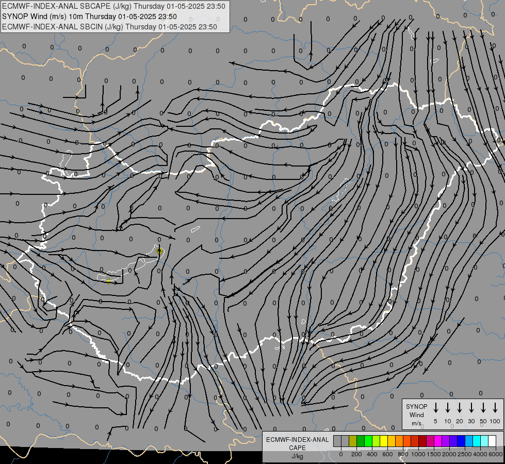
Task: Click the 'J/kg' unit in CAPE legend
Action: [297, 456]
